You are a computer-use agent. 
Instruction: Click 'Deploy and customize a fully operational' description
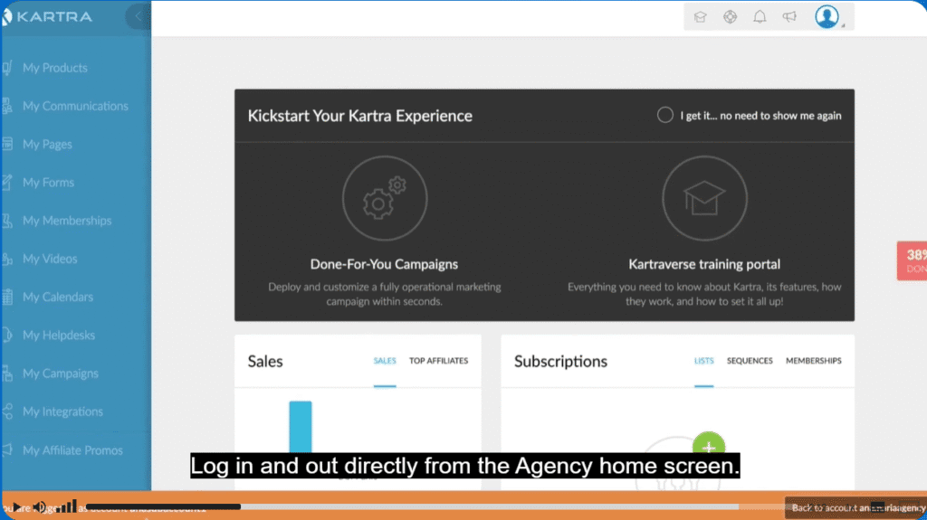tap(384, 294)
